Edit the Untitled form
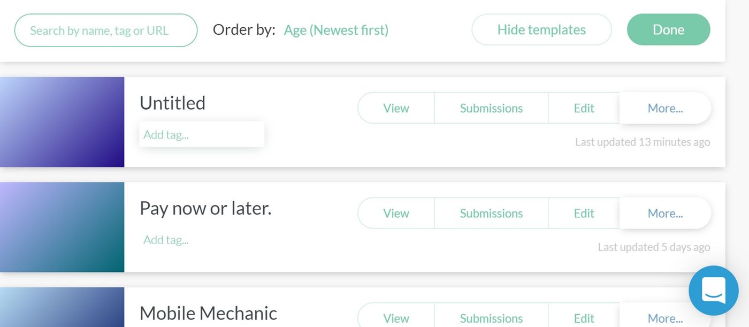This screenshot has width=749, height=327. coord(583,108)
